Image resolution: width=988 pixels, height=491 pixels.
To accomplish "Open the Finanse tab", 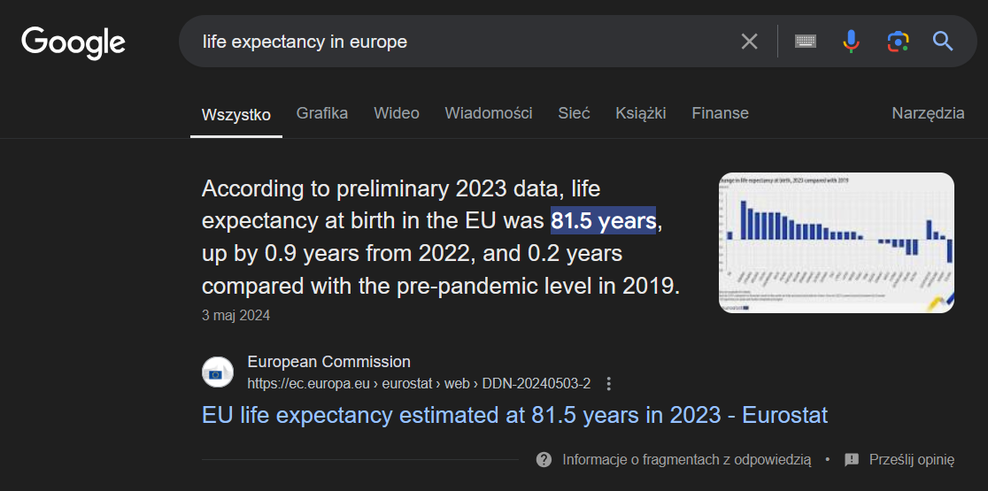I will point(720,113).
